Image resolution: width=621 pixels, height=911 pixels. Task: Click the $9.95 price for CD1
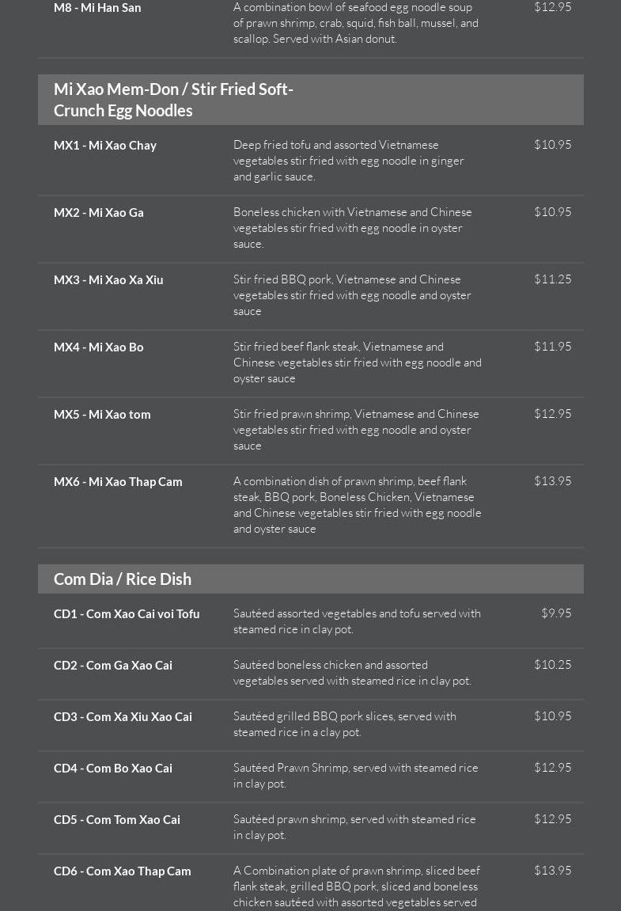click(556, 613)
